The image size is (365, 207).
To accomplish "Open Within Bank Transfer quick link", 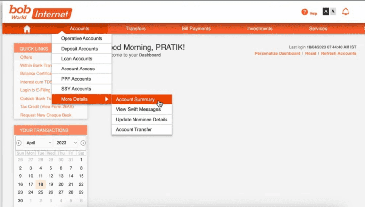I will pyautogui.click(x=36, y=65).
